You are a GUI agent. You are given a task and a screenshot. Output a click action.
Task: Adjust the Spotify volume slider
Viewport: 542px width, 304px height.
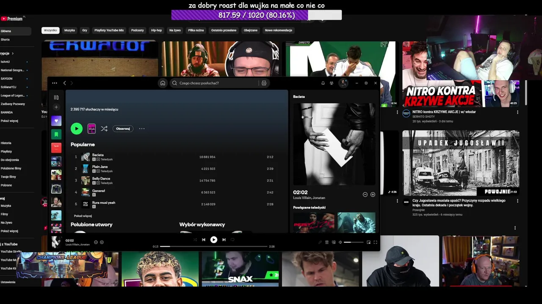354,242
